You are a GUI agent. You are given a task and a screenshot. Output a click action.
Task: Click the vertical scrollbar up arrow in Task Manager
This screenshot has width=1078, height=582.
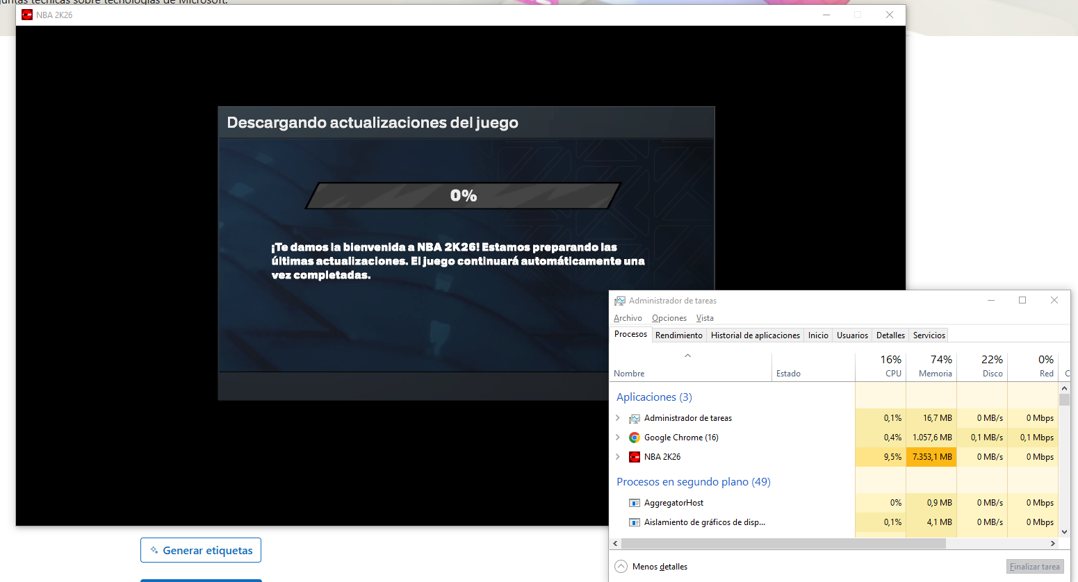[x=1064, y=388]
